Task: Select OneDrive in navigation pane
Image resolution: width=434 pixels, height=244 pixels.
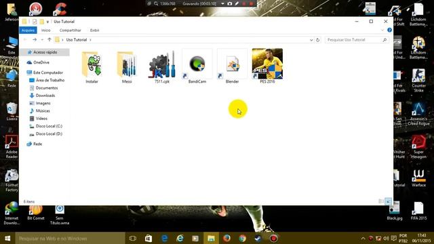Action: click(x=38, y=62)
